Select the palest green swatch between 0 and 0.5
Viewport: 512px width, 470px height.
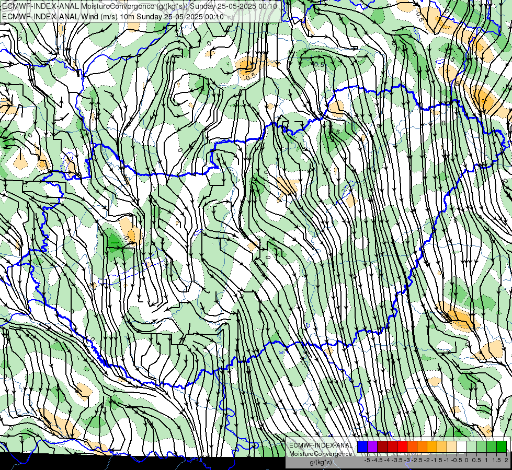472,446
